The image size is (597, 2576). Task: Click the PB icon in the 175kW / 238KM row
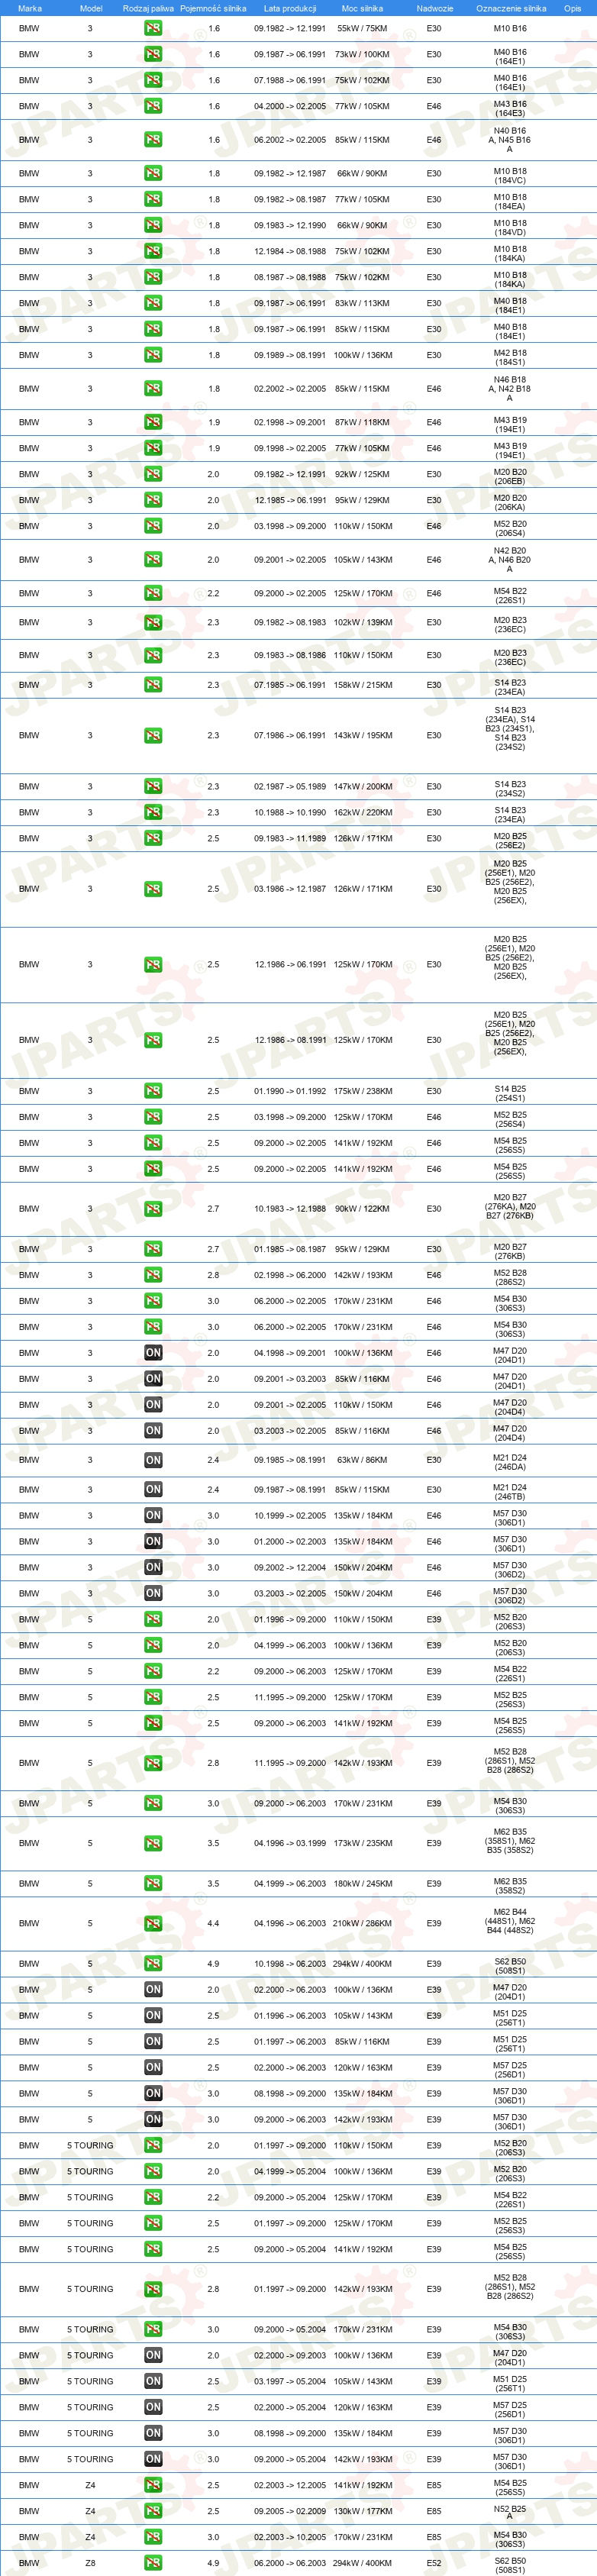coord(153,1091)
